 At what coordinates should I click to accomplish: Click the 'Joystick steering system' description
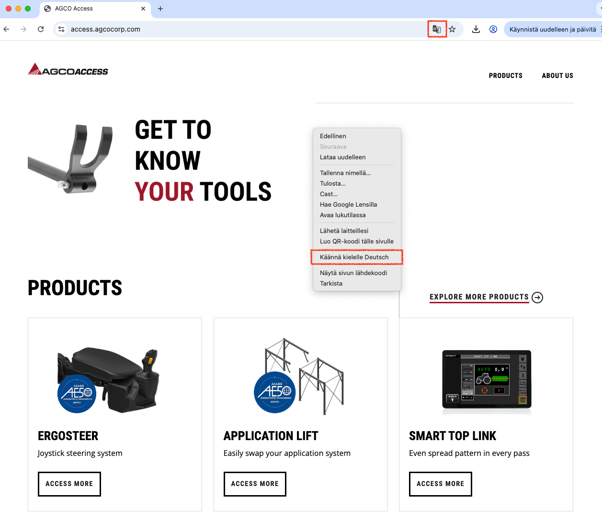[80, 454]
